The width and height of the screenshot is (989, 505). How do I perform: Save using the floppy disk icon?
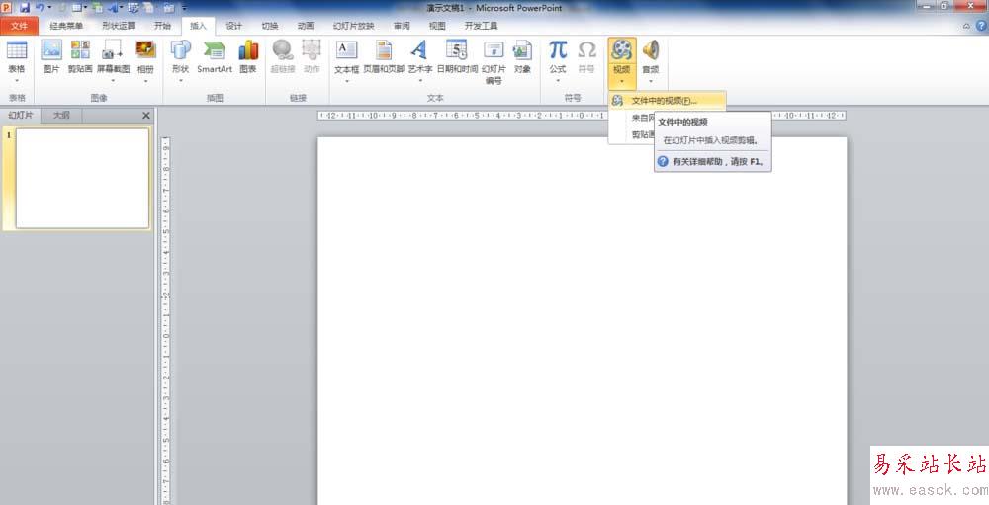pyautogui.click(x=25, y=8)
